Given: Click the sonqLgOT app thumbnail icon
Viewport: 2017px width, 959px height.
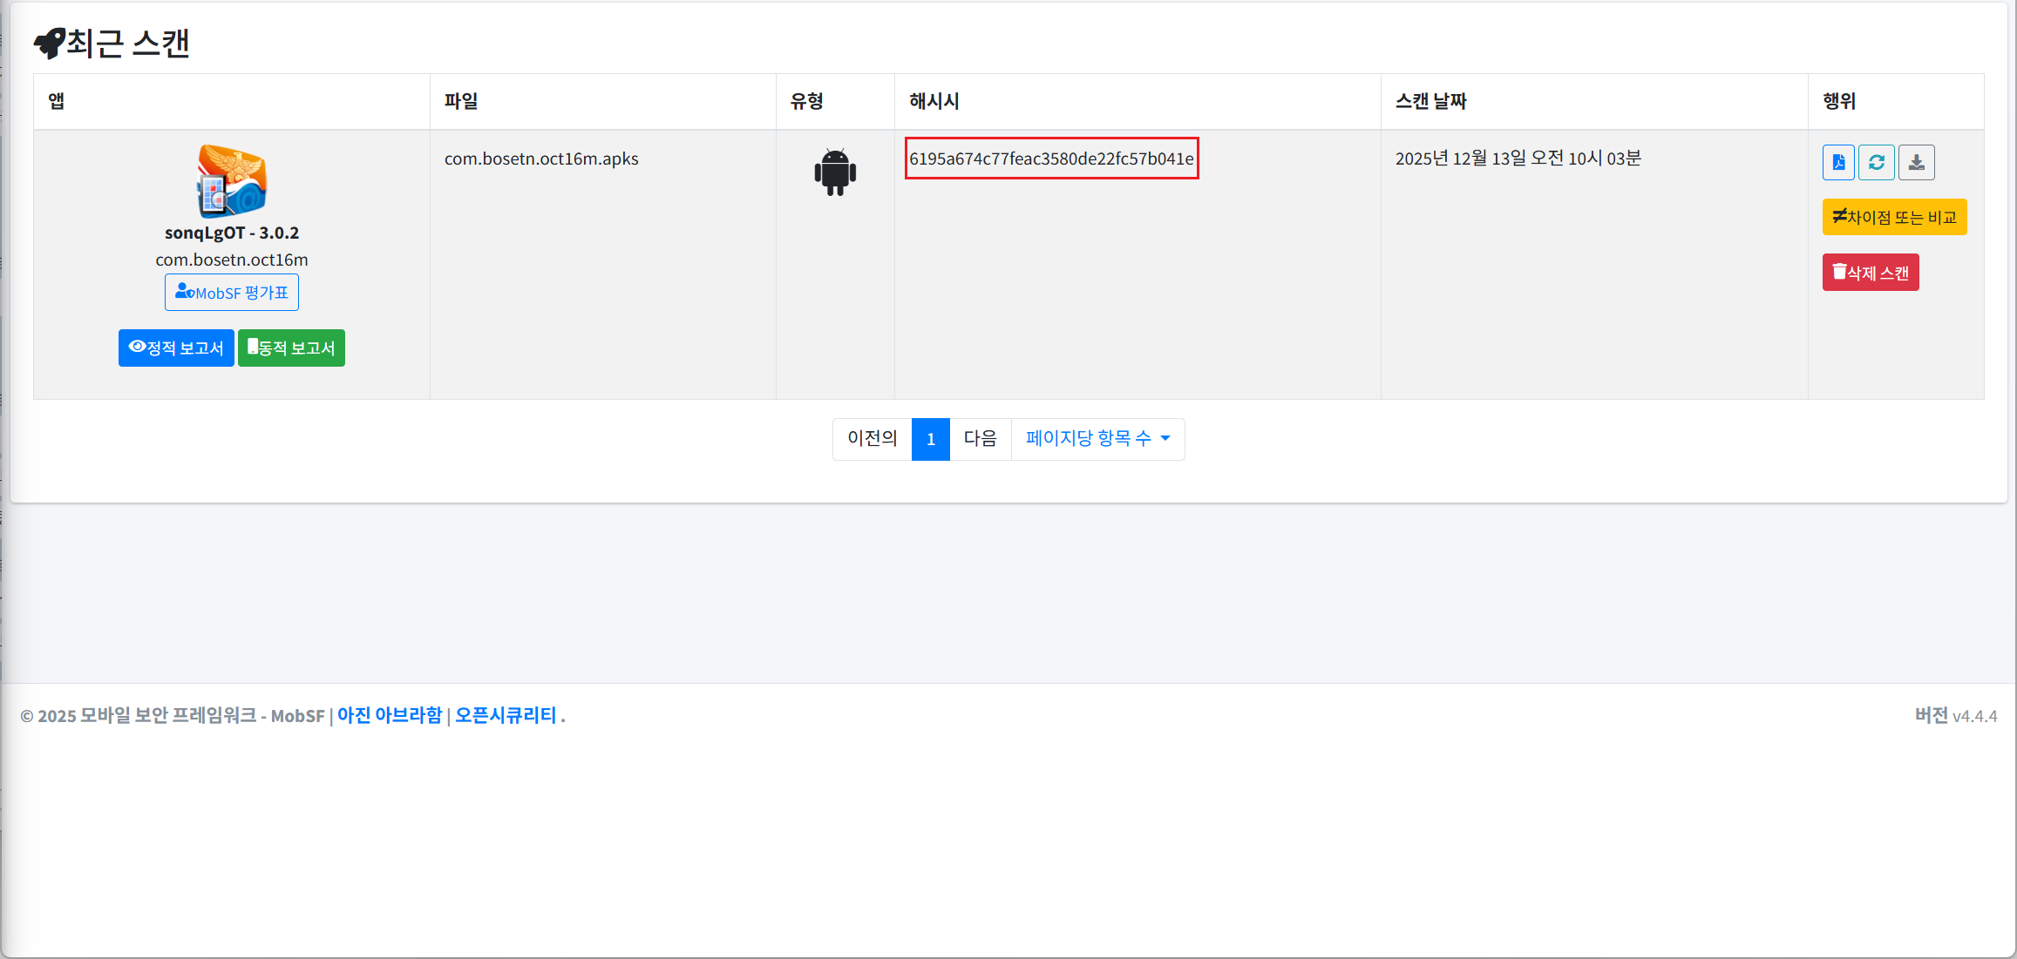Looking at the screenshot, I should [x=232, y=181].
